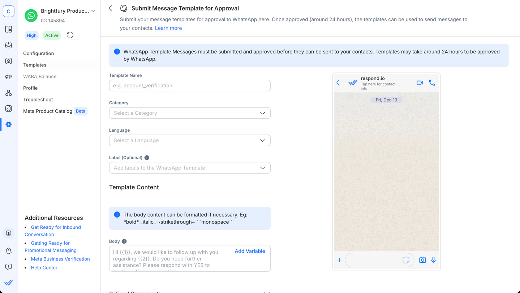
Task: Click the camera icon in preview chat bar
Action: pyautogui.click(x=422, y=260)
